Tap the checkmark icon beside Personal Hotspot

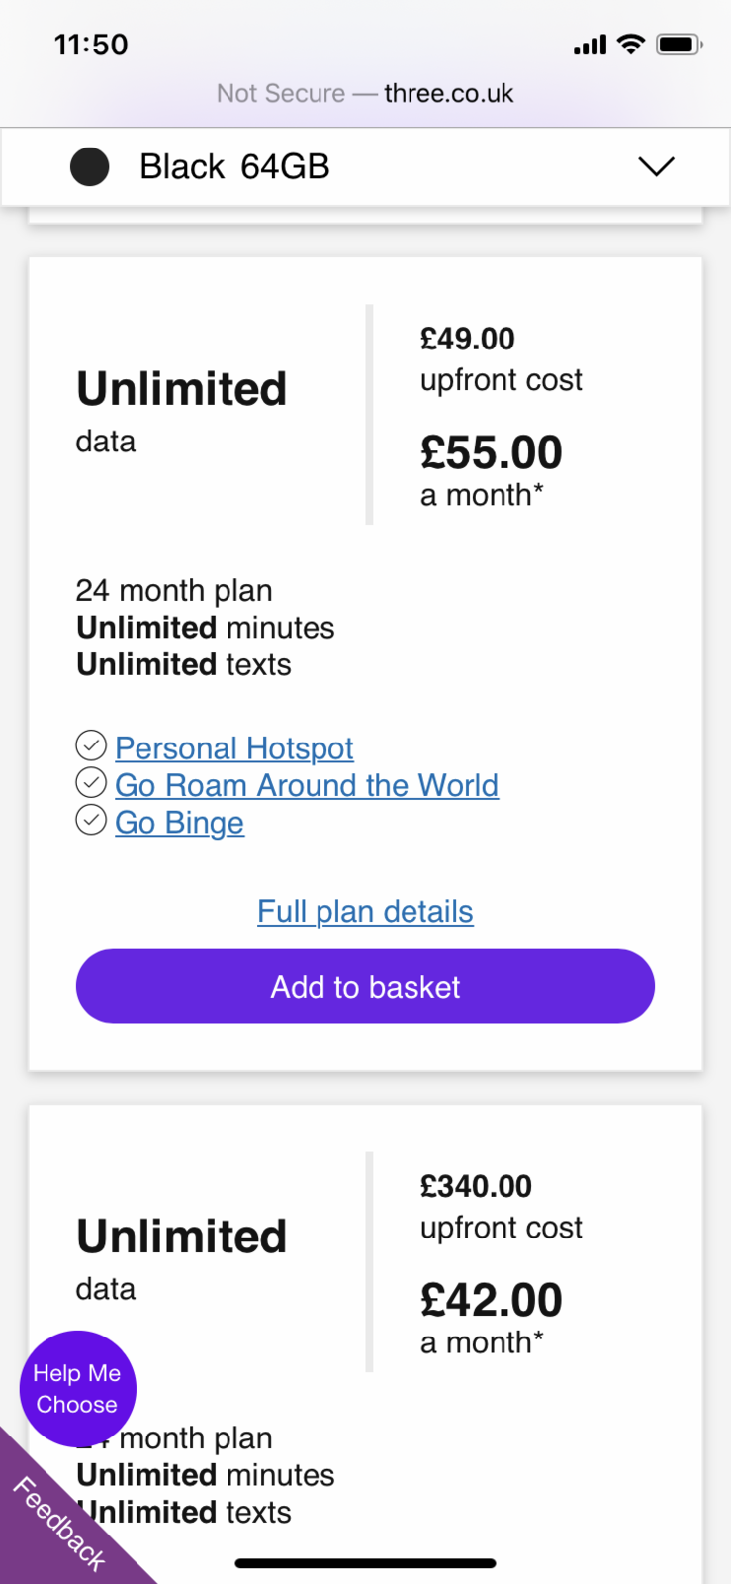(91, 744)
